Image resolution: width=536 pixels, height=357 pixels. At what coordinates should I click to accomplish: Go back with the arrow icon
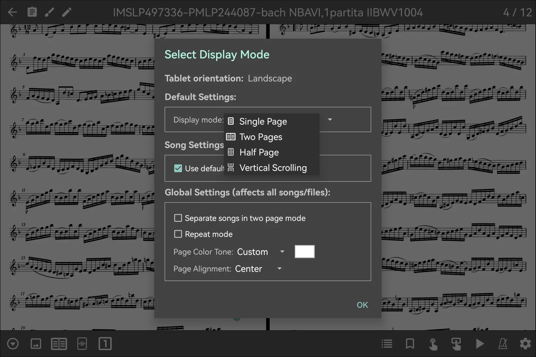click(x=12, y=12)
